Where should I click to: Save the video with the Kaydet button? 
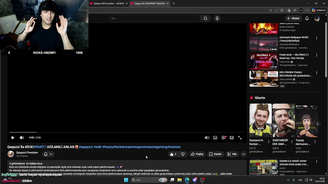pyautogui.click(x=215, y=154)
